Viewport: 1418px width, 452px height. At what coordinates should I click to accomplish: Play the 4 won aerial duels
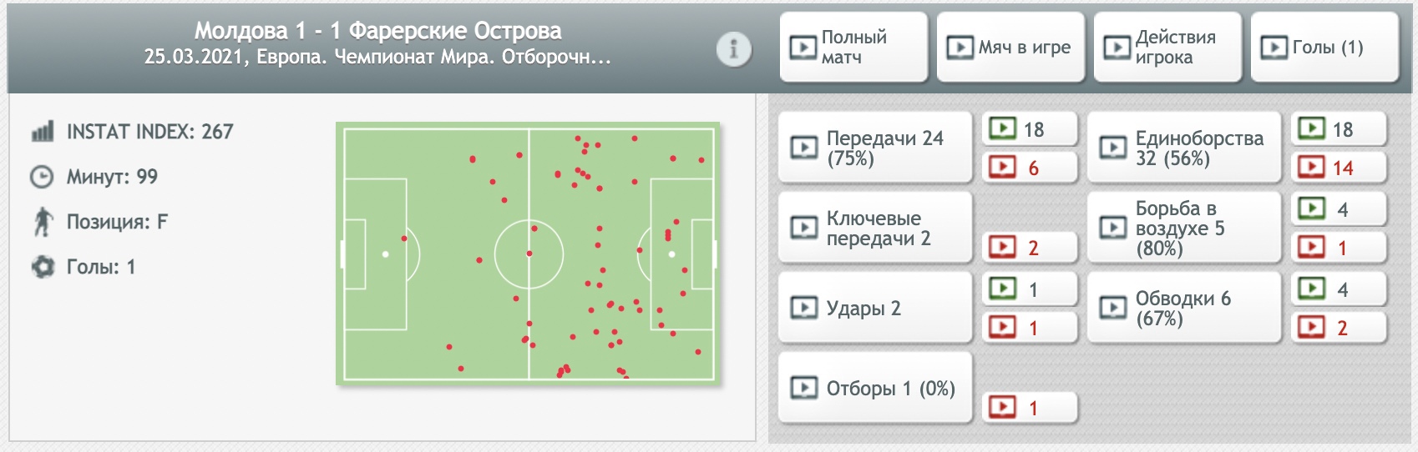pyautogui.click(x=1338, y=209)
